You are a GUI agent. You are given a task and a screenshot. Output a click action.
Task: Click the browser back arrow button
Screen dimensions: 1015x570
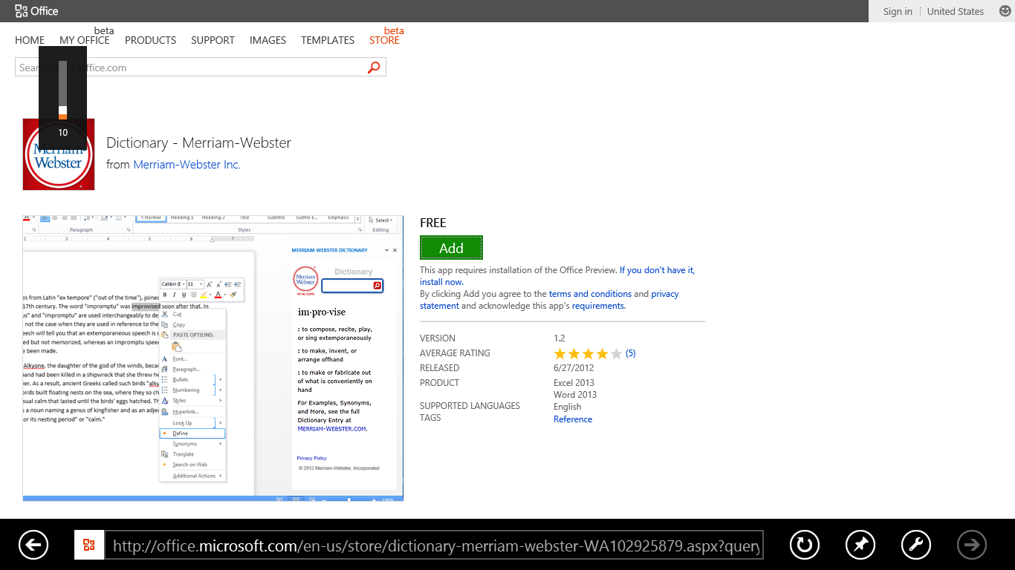[x=33, y=546]
